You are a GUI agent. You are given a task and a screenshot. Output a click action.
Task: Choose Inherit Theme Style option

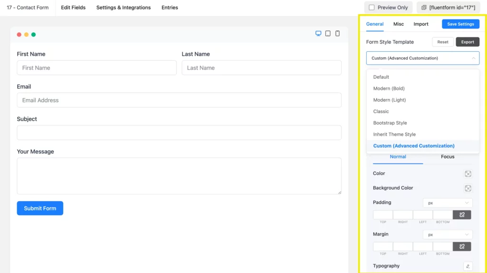pyautogui.click(x=423, y=134)
